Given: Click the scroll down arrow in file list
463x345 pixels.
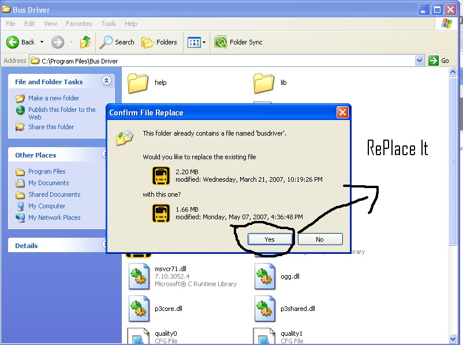Looking at the screenshot, I should click(453, 339).
